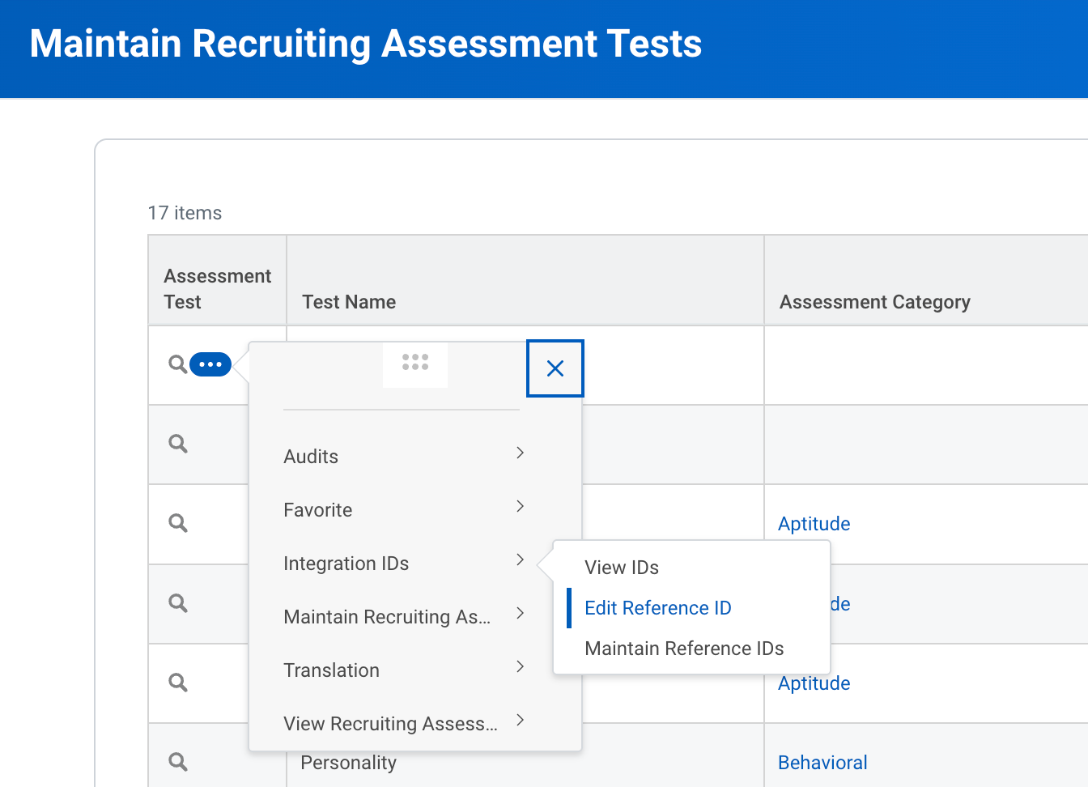
Task: Click the Aptitude link in third row
Action: point(814,524)
